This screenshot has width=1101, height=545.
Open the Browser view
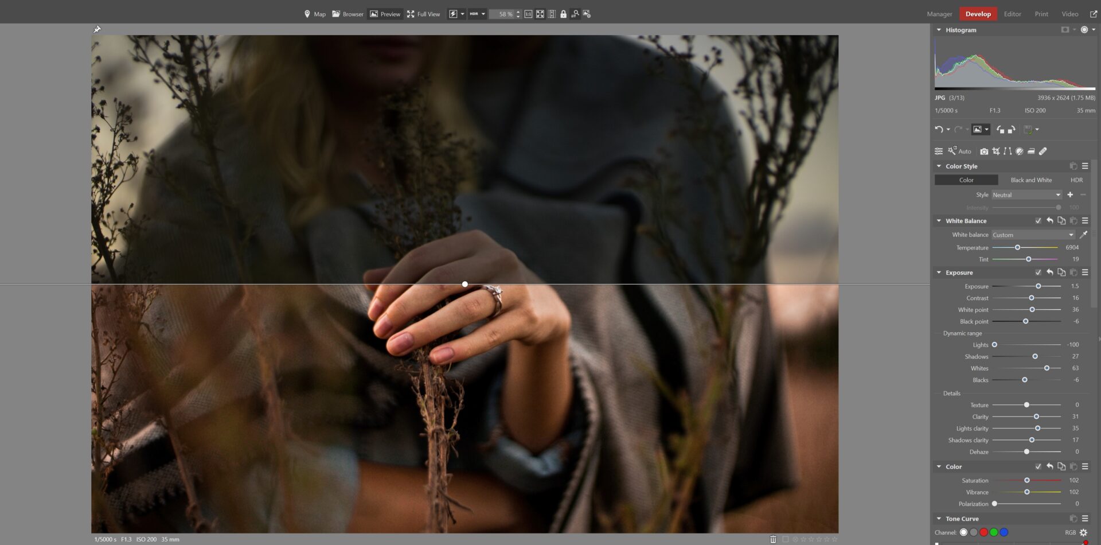348,14
